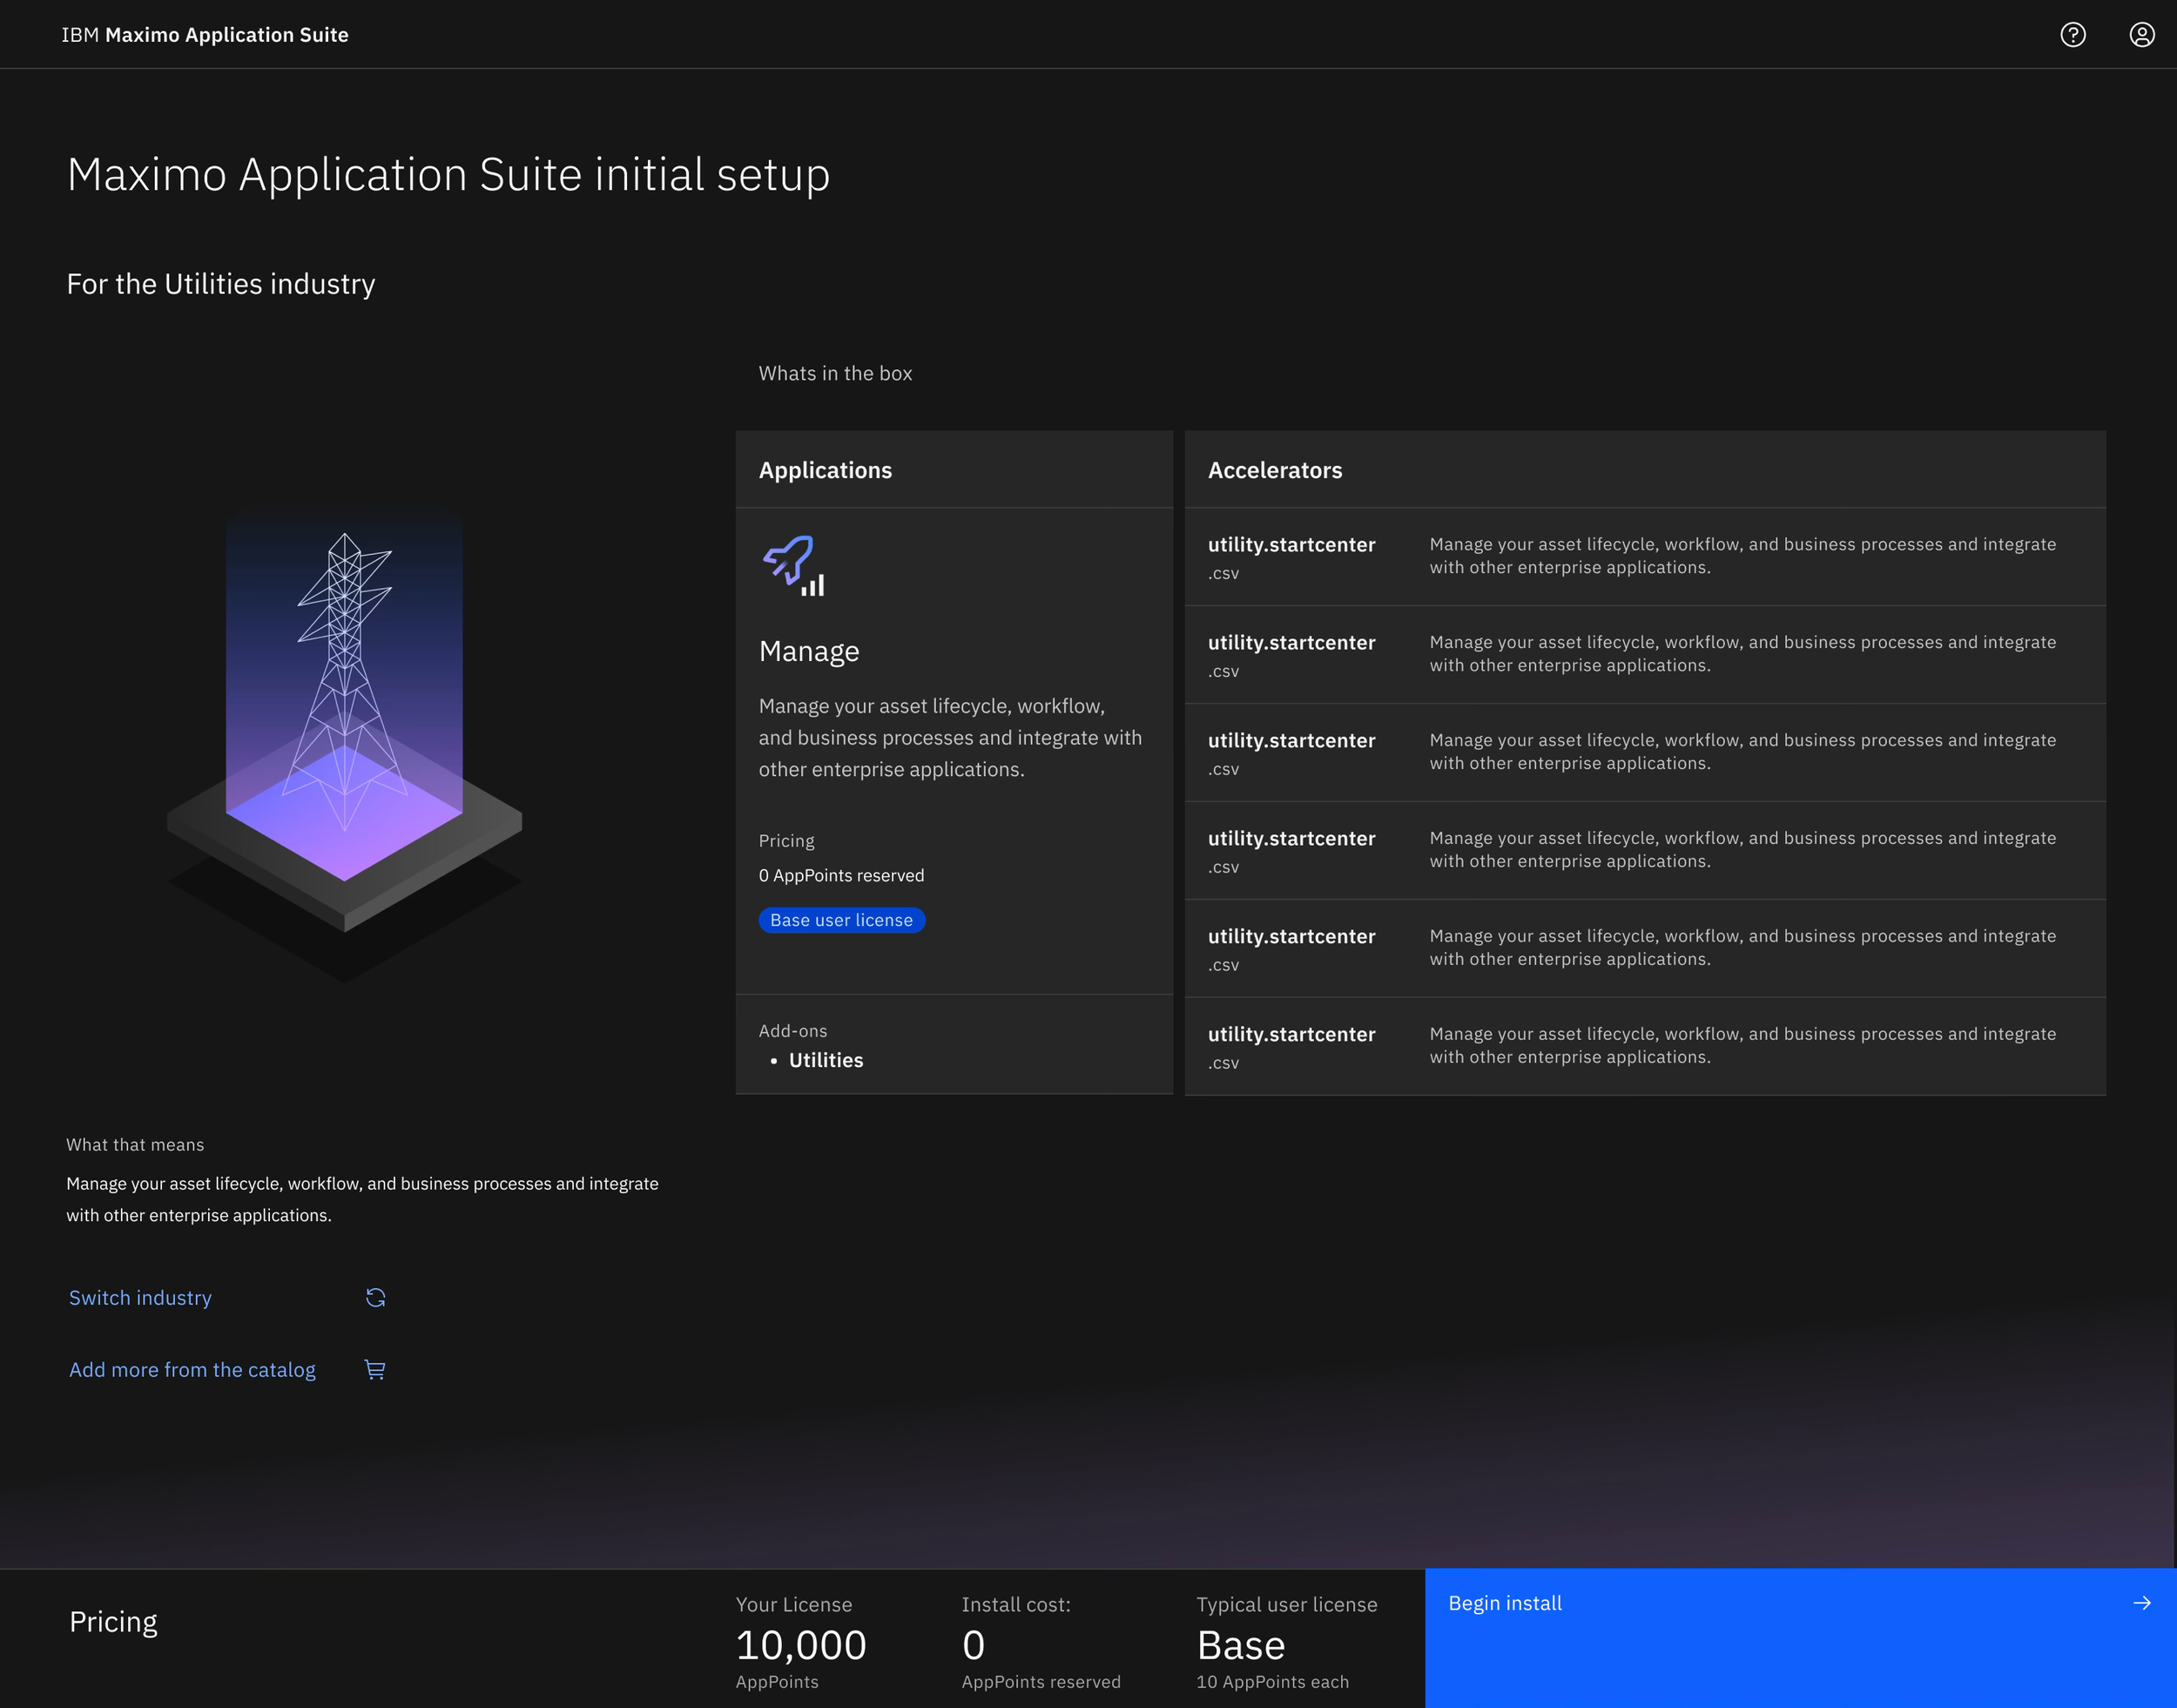
Task: Click the Manage application heading
Action: [x=809, y=651]
